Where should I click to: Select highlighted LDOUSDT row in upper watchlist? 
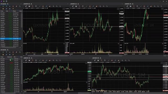click(10, 39)
